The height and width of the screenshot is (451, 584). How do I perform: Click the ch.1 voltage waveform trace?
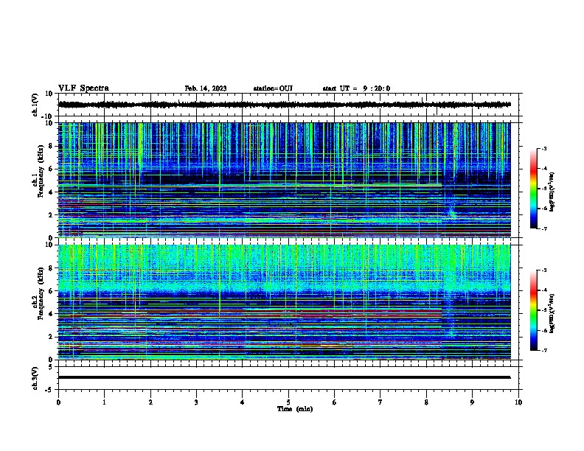tap(284, 105)
